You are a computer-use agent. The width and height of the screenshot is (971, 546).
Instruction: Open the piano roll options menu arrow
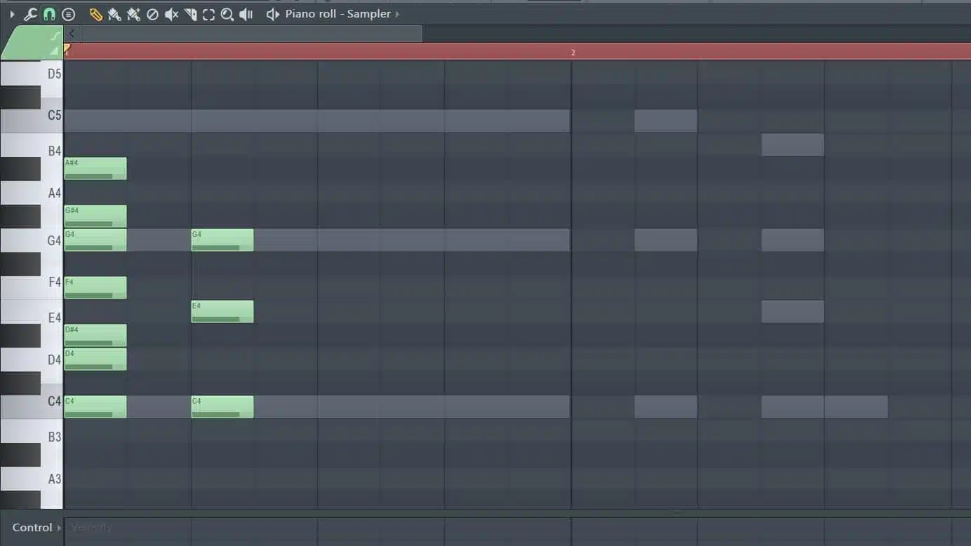[12, 14]
